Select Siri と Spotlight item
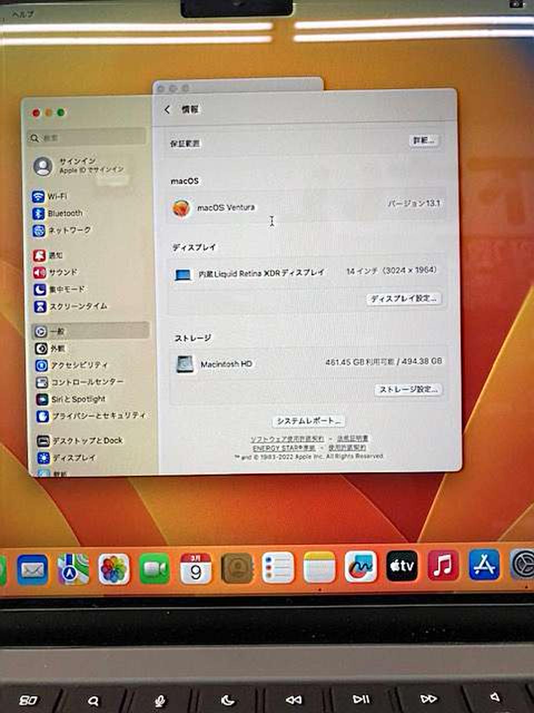The image size is (534, 713). pos(77,399)
